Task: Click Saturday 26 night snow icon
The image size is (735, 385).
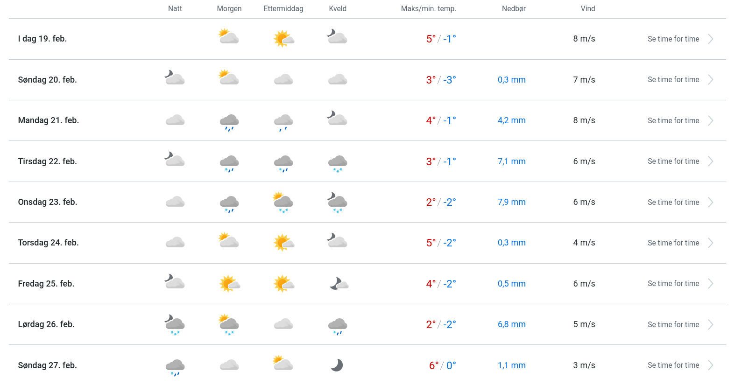Action: click(175, 325)
